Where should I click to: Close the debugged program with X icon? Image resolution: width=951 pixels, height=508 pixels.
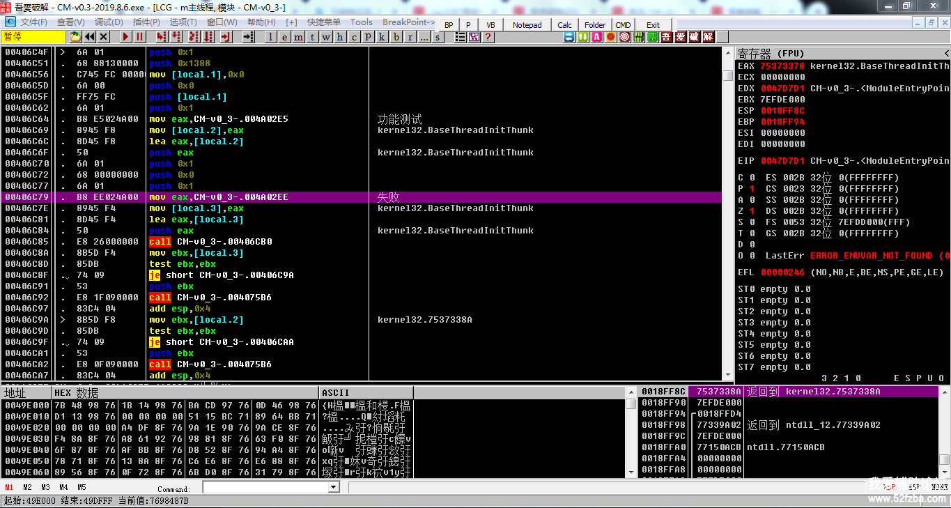104,37
